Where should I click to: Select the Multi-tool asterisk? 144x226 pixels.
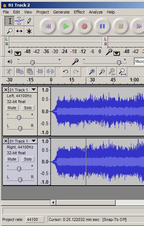(x=29, y=31)
